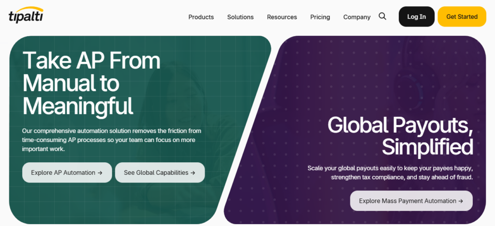This screenshot has width=495, height=226.
Task: Click the yellow Get Started button
Action: 462,16
